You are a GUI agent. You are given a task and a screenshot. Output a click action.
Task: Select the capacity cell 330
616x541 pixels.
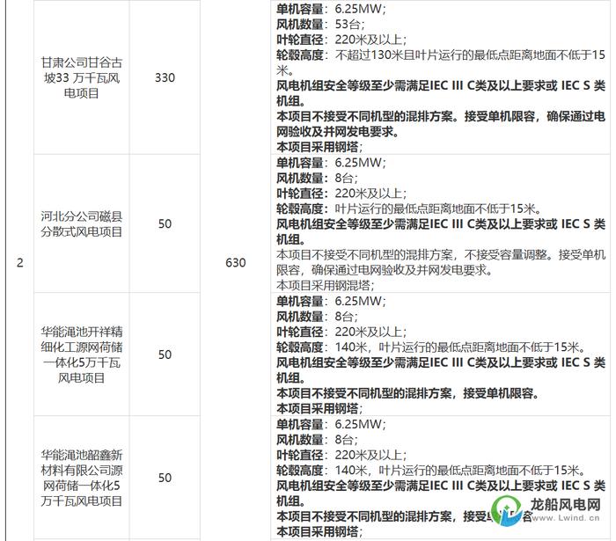click(165, 77)
